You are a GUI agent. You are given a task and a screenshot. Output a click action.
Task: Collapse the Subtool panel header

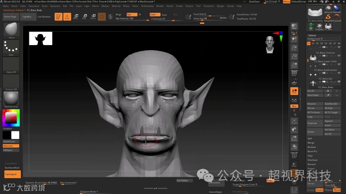tap(312, 35)
